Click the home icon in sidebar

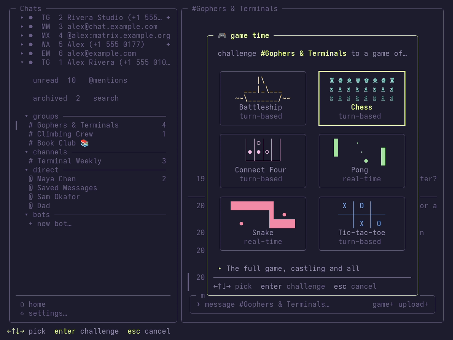(22, 305)
